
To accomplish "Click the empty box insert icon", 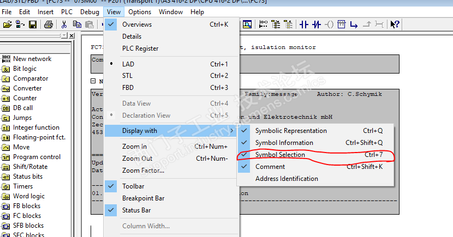I will click(x=342, y=25).
